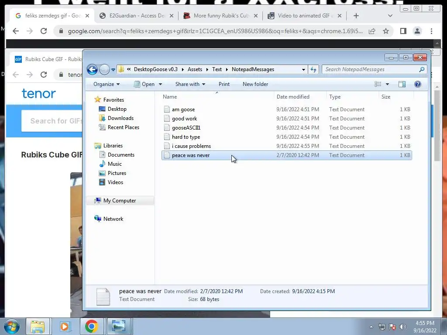Image resolution: width=447 pixels, height=335 pixels.
Task: Select i cause problems file
Action: click(x=286, y=146)
